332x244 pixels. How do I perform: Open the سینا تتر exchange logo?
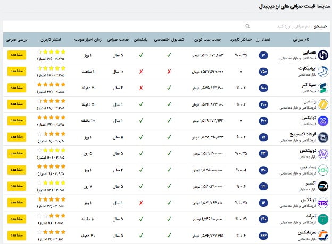323,88
